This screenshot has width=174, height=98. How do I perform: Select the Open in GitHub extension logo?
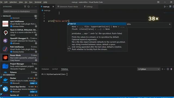[x=5, y=32]
